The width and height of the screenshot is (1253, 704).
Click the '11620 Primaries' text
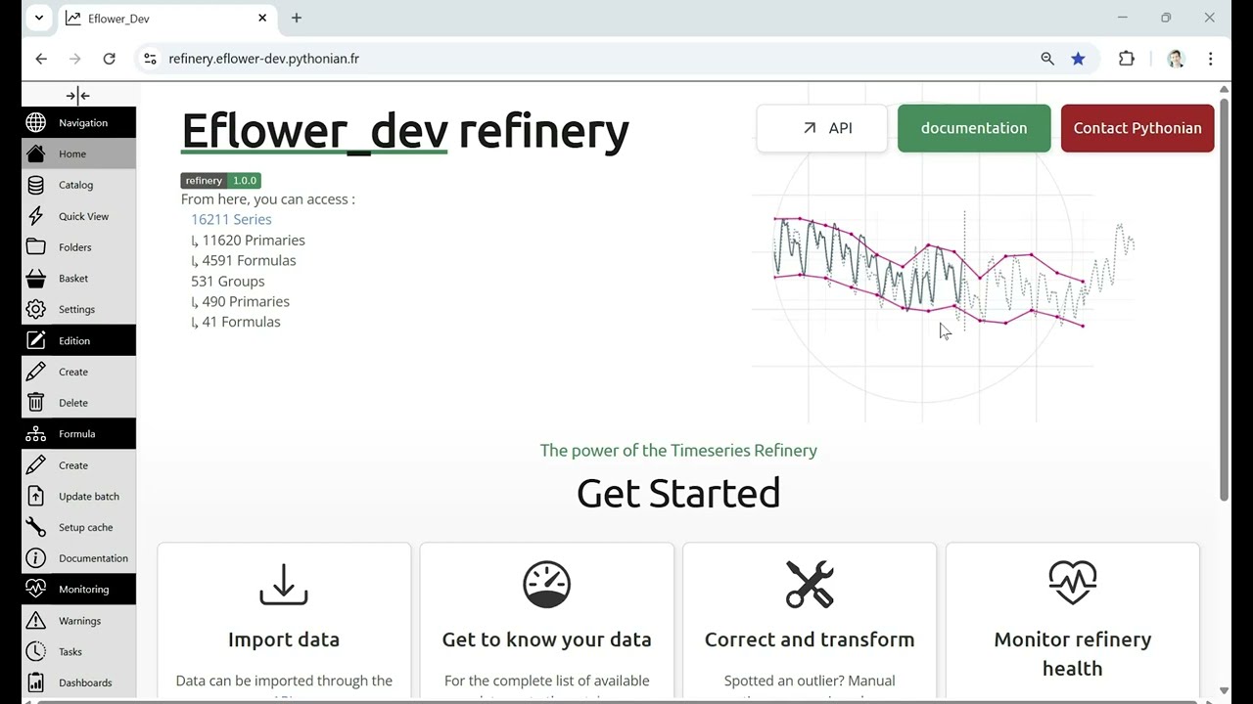coord(254,240)
